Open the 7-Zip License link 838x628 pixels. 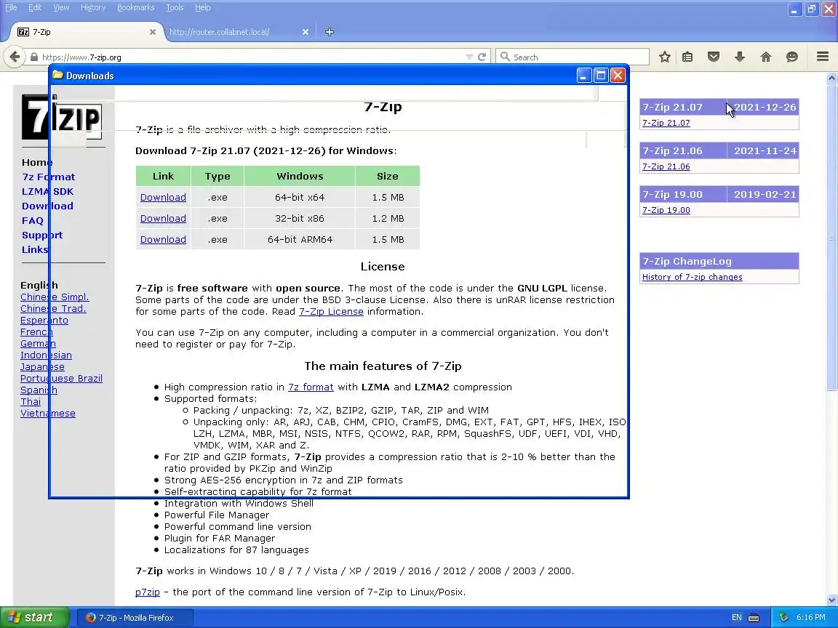(x=331, y=311)
